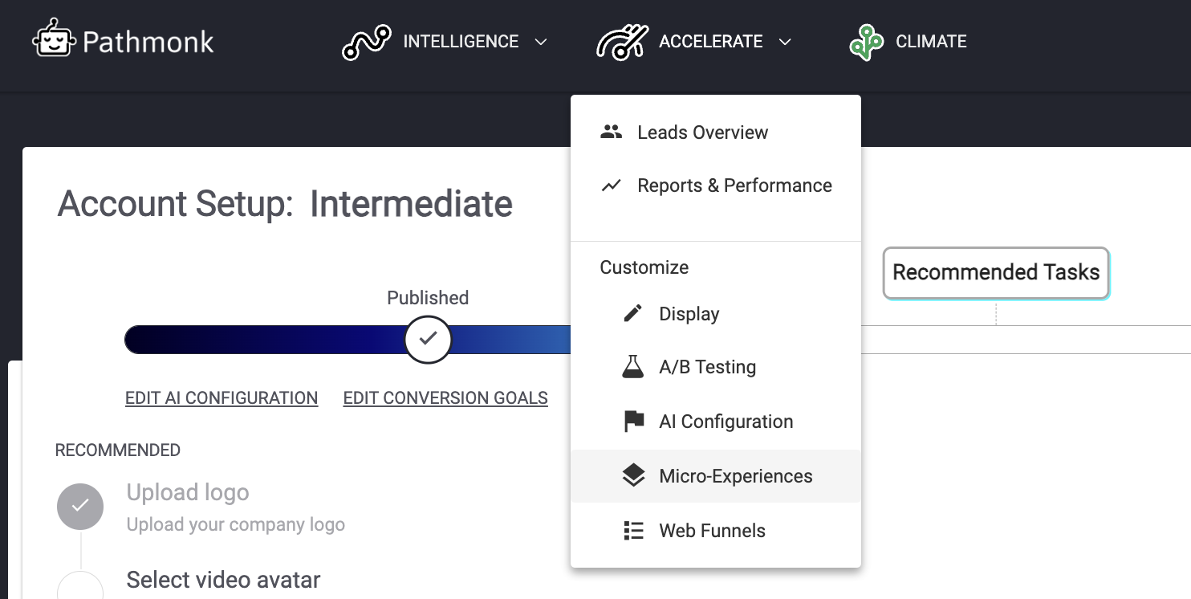Screen dimensions: 1191x599
Task: Open the Edit AI Configuration link
Action: tap(222, 398)
